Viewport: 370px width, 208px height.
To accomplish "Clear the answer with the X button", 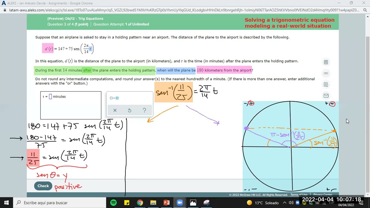I will click(x=115, y=110).
